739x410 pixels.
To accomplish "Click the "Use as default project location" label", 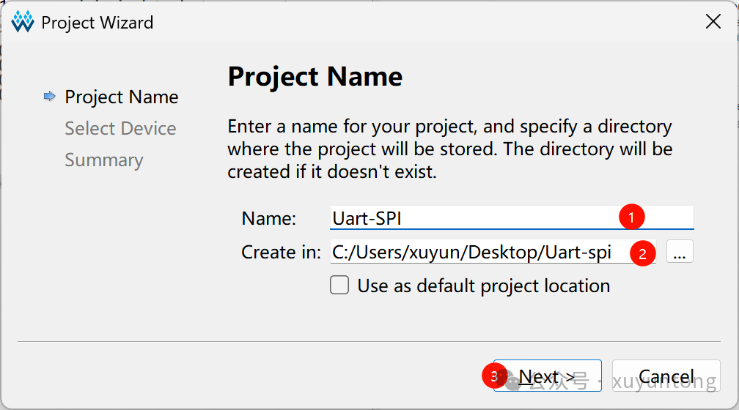I will [x=484, y=286].
